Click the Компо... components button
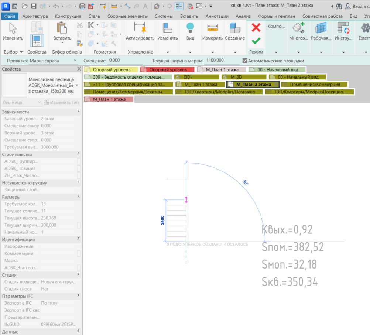The height and width of the screenshot is (335, 370). tap(276, 27)
